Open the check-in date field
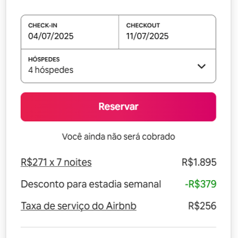Image resolution: width=238 pixels, height=238 pixels. click(70, 32)
